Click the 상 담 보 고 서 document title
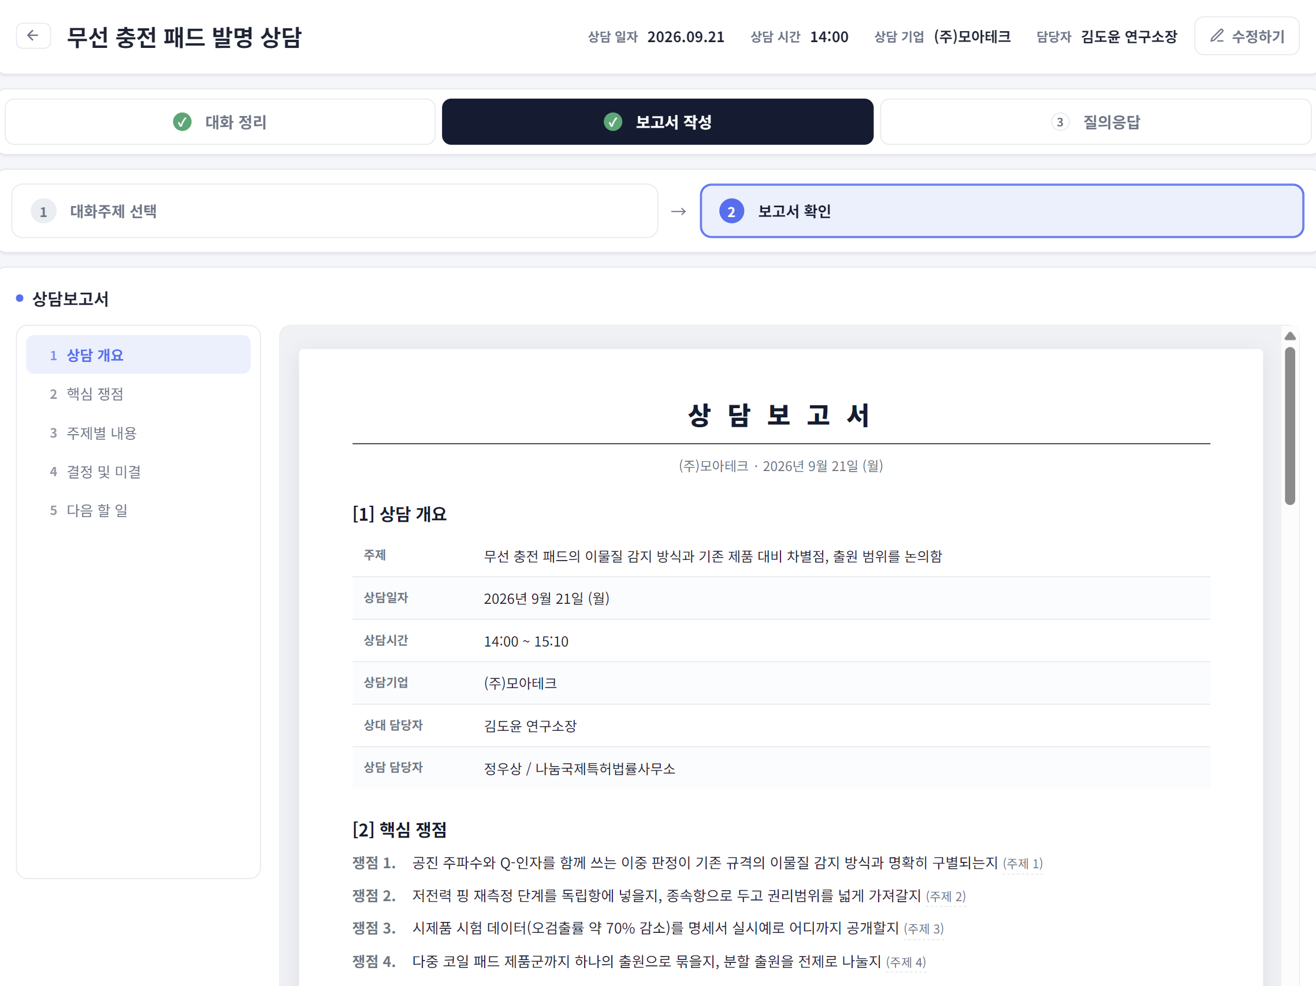This screenshot has width=1316, height=986. pos(780,415)
